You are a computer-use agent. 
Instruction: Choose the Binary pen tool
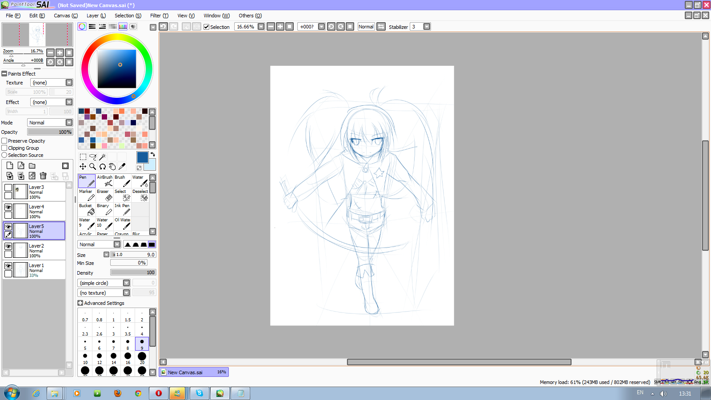click(104, 209)
